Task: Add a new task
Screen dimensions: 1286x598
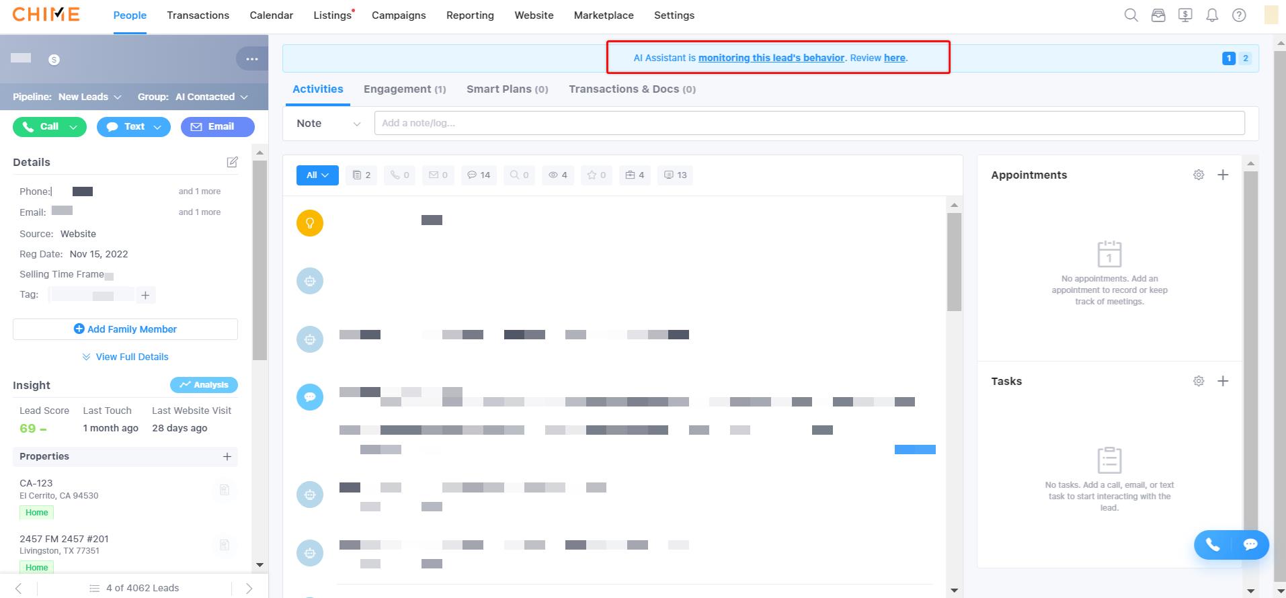Action: pyautogui.click(x=1223, y=381)
